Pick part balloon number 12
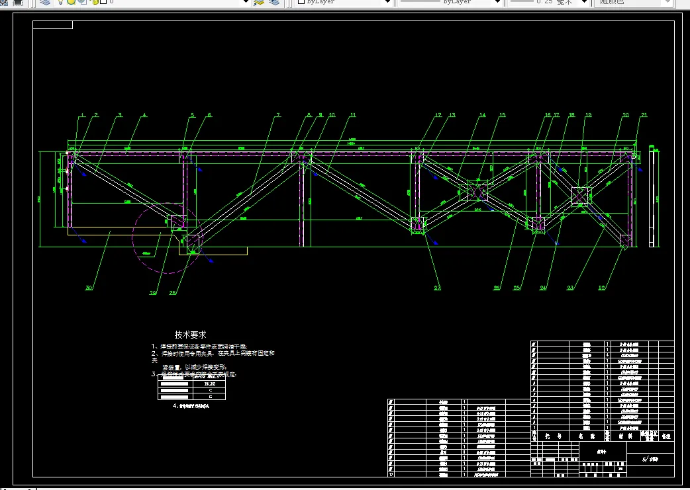690x490 pixels. [x=438, y=115]
